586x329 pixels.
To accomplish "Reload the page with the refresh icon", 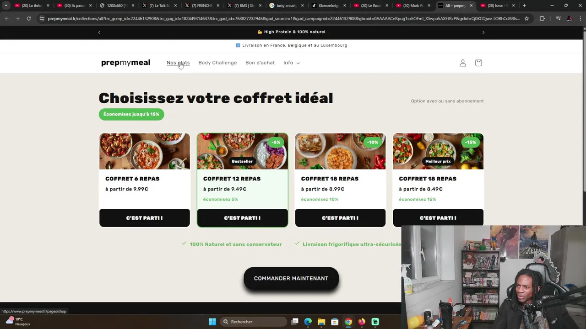I will tap(28, 18).
